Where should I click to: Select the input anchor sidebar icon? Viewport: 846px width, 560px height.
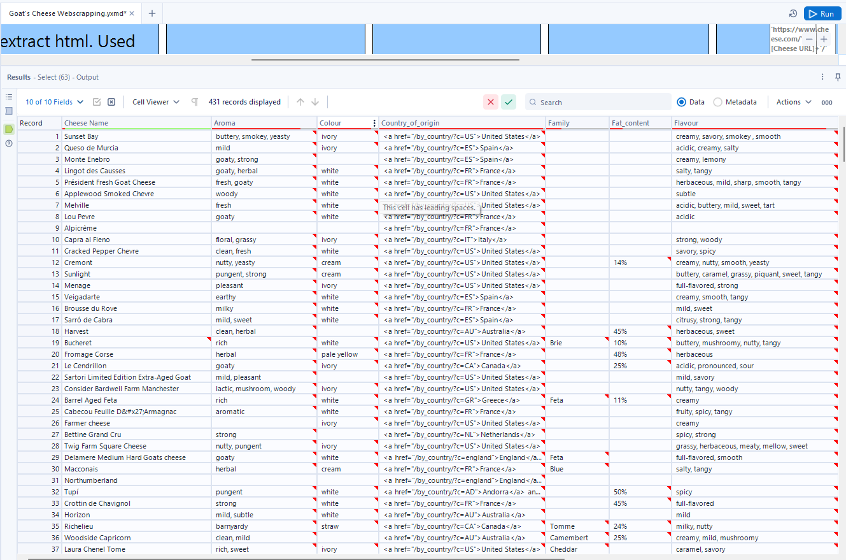point(9,111)
